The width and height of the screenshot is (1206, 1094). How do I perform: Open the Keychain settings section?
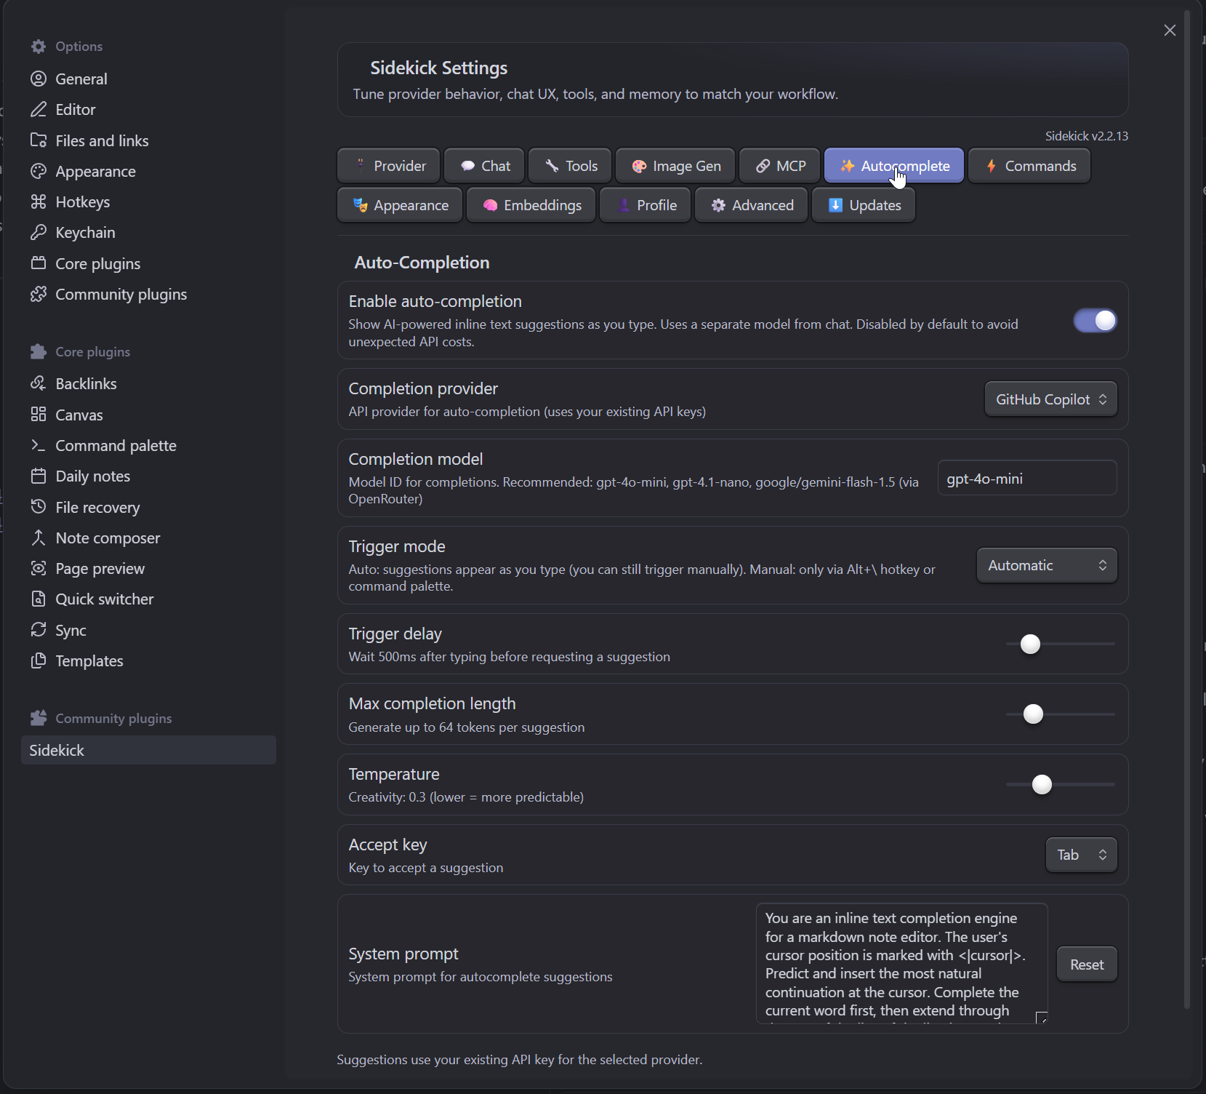85,232
